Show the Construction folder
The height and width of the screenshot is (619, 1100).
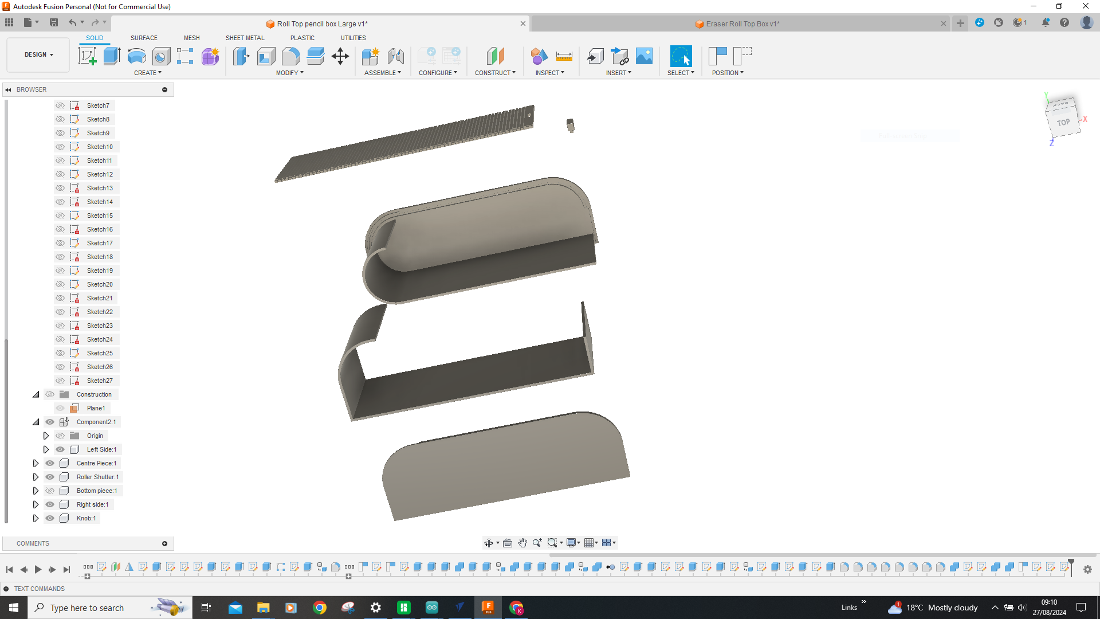(x=50, y=394)
